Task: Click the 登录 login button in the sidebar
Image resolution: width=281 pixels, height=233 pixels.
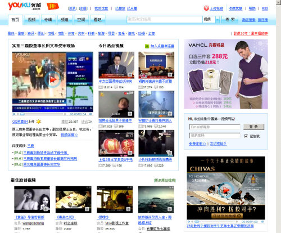Action: pos(253,127)
